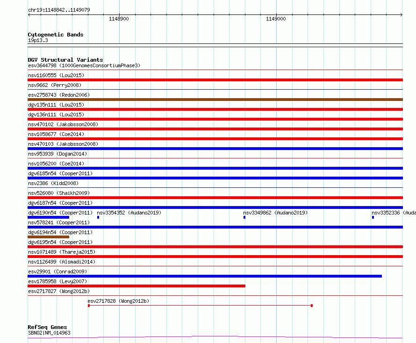Click nsv1058677 (Coe2014) label
Viewport: 416px width, 343px height.
56,134
